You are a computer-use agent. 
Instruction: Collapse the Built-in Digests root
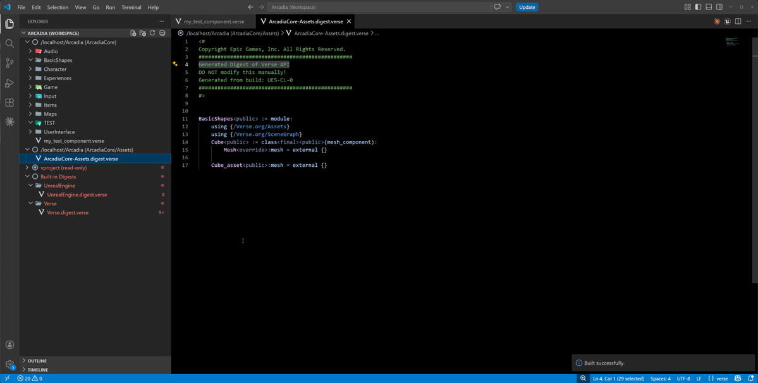coord(28,177)
